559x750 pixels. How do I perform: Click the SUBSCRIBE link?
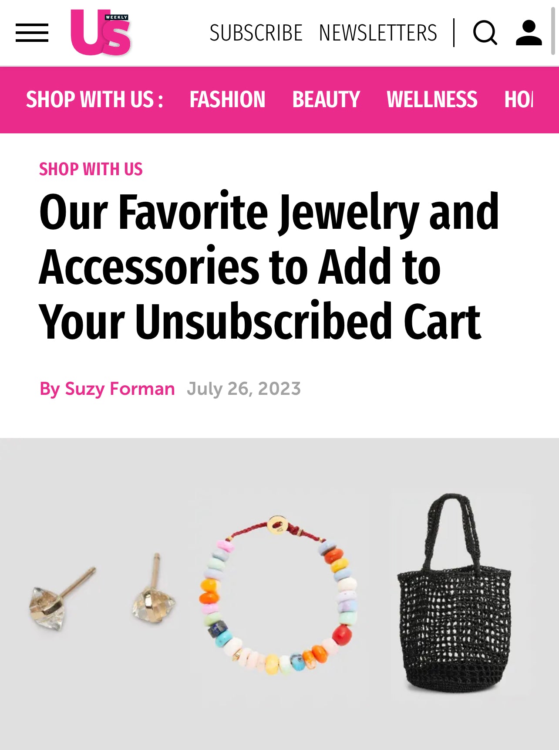pyautogui.click(x=256, y=32)
